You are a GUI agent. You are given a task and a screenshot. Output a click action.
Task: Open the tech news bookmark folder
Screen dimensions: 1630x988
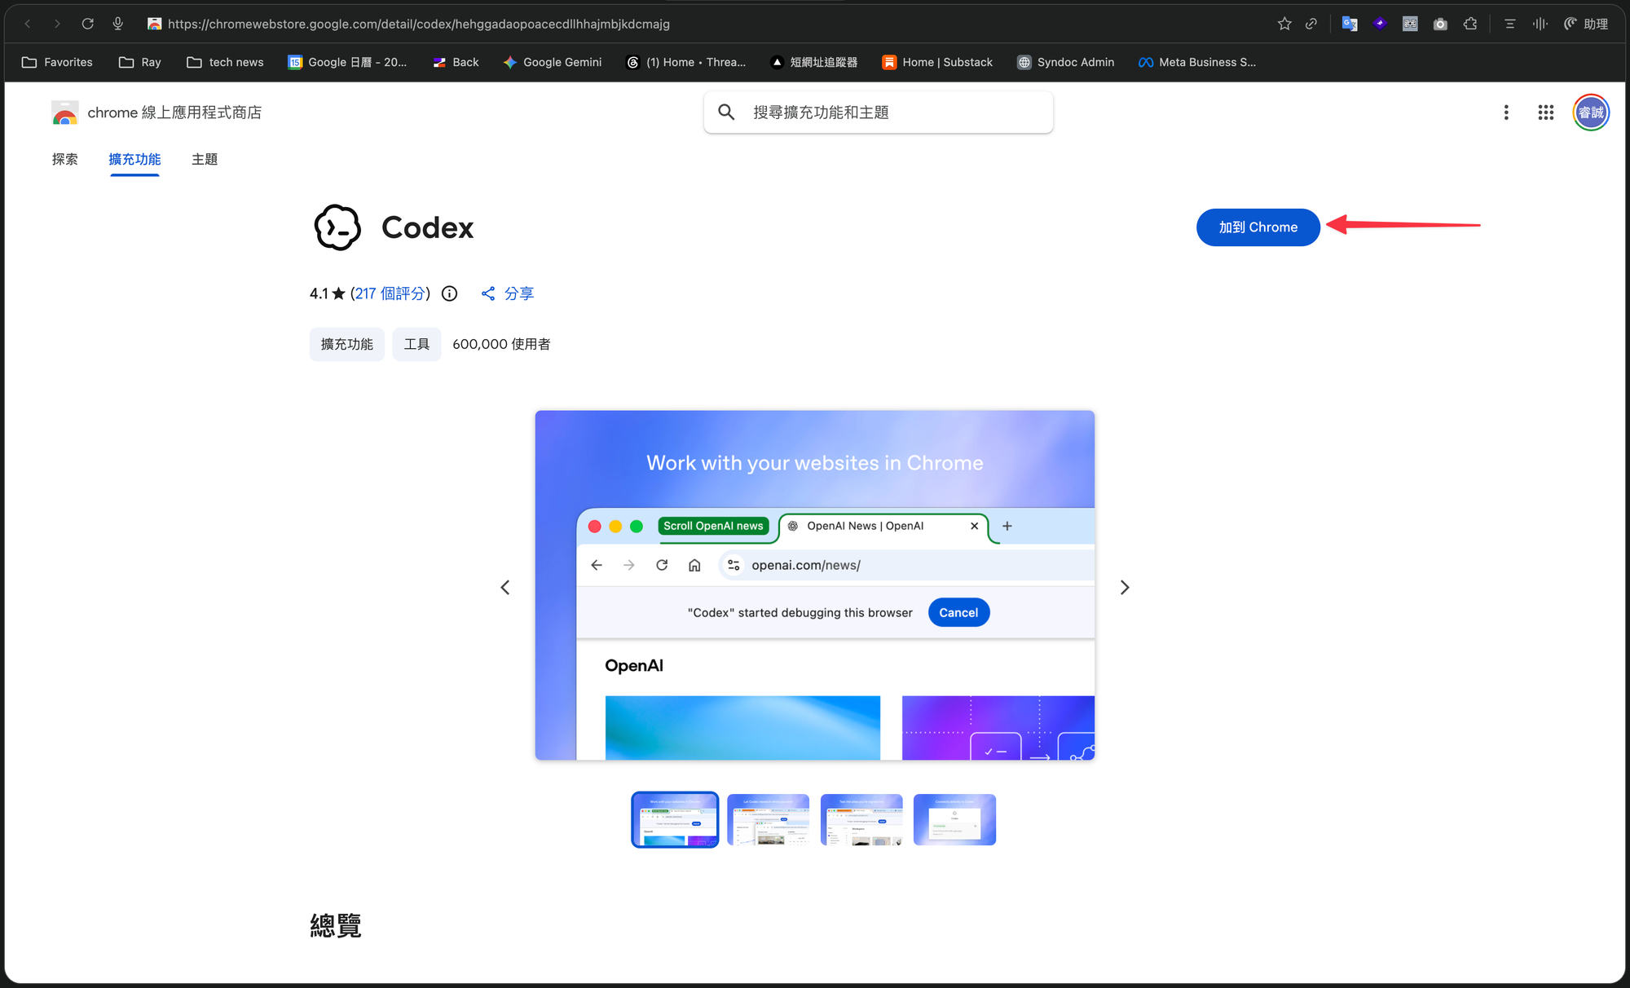click(x=225, y=62)
